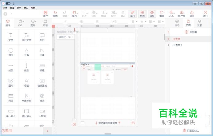Select the 批注 annotation component
Viewport: 213px width, 136px height.
coord(42,98)
